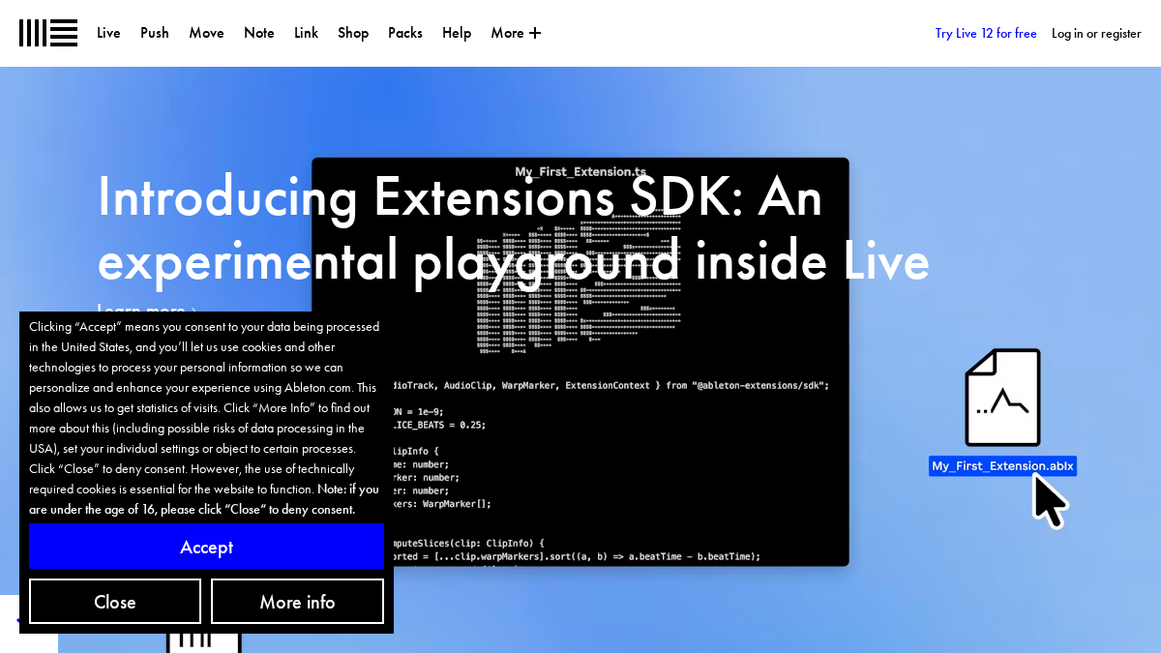Accept the cookie consent
Screen dimensions: 1161x653
click(x=207, y=547)
